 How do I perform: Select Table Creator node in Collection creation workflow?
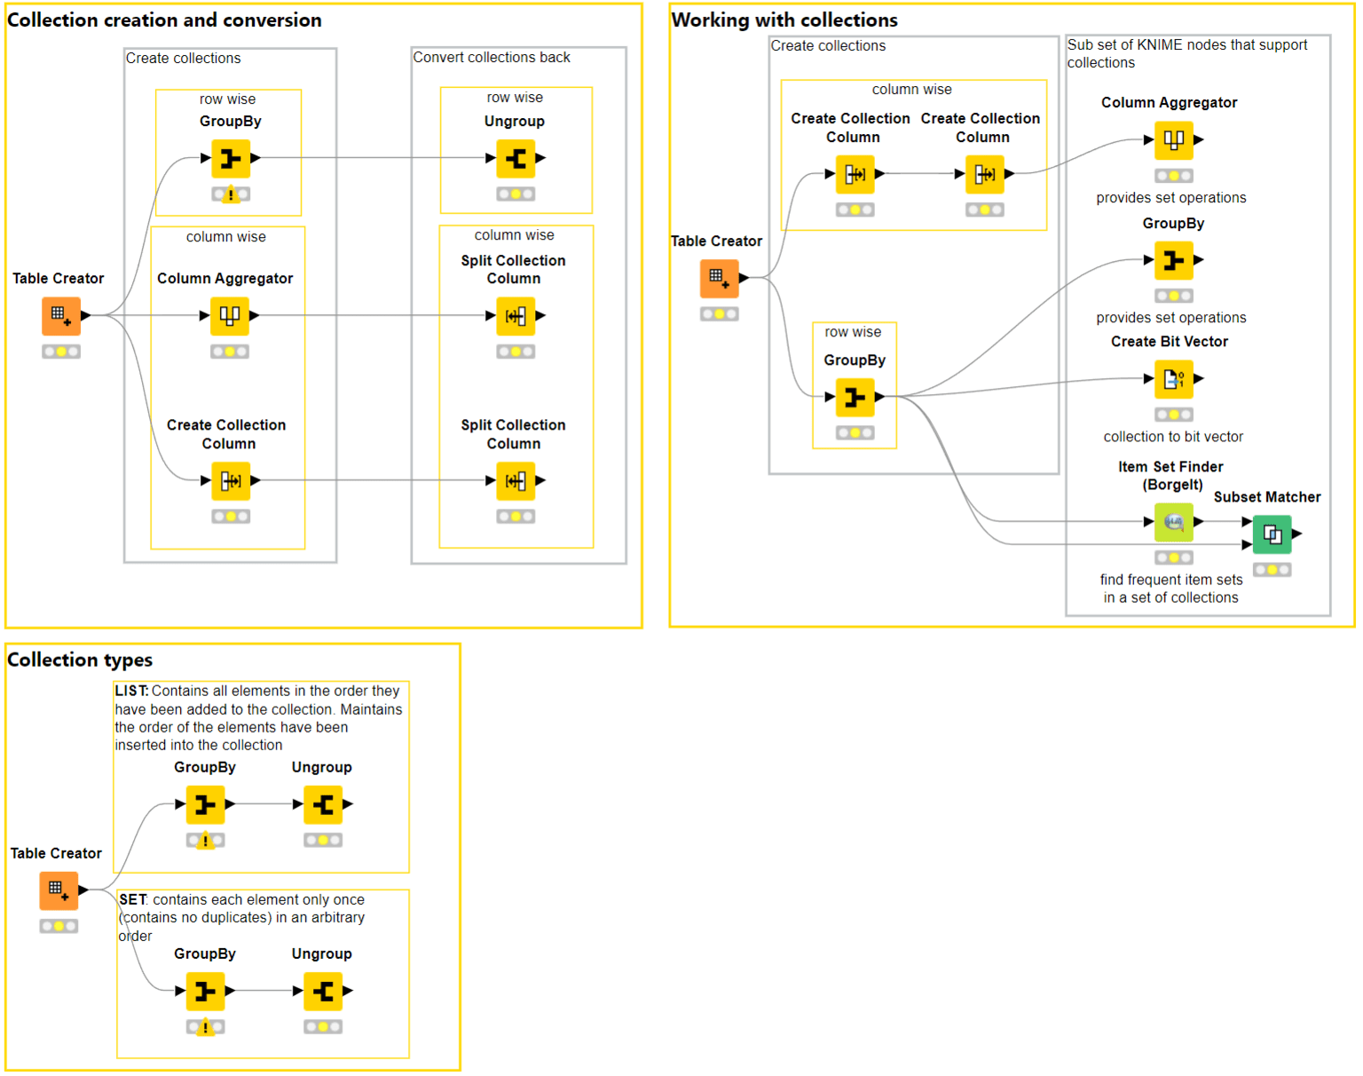point(61,315)
